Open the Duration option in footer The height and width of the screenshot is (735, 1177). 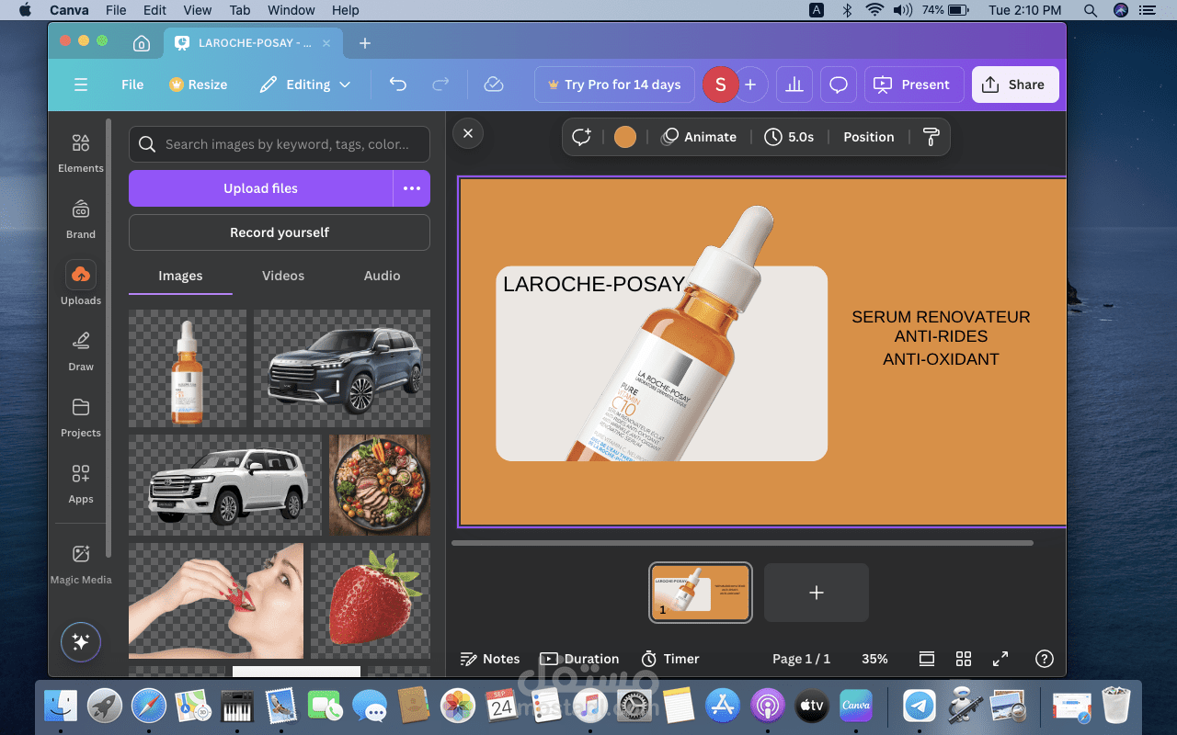click(579, 659)
